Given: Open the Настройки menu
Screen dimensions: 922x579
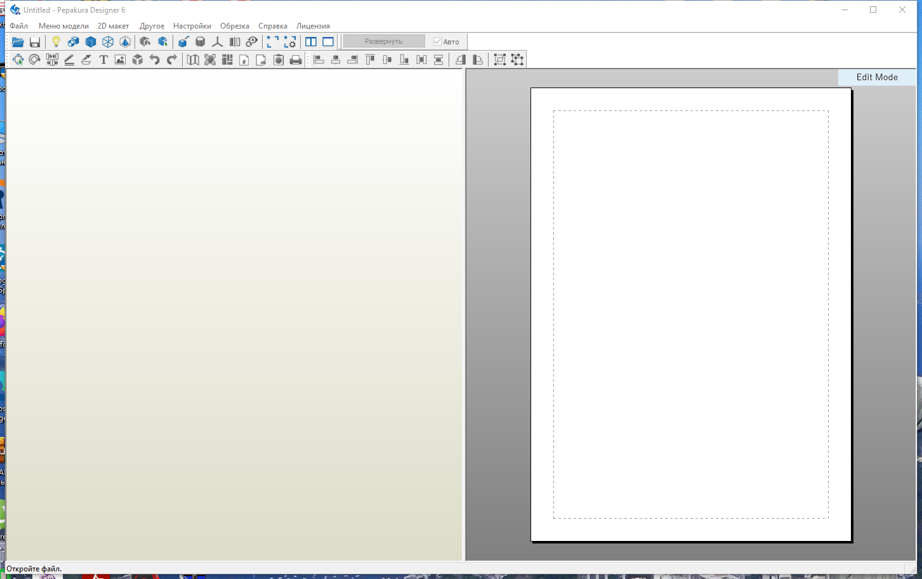Looking at the screenshot, I should (192, 26).
